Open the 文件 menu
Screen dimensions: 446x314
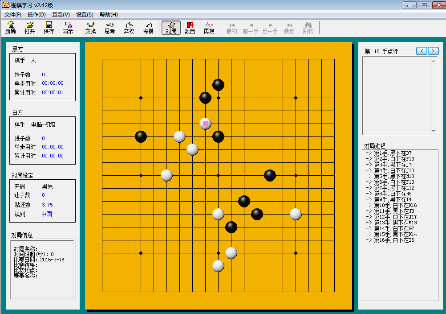tap(11, 14)
